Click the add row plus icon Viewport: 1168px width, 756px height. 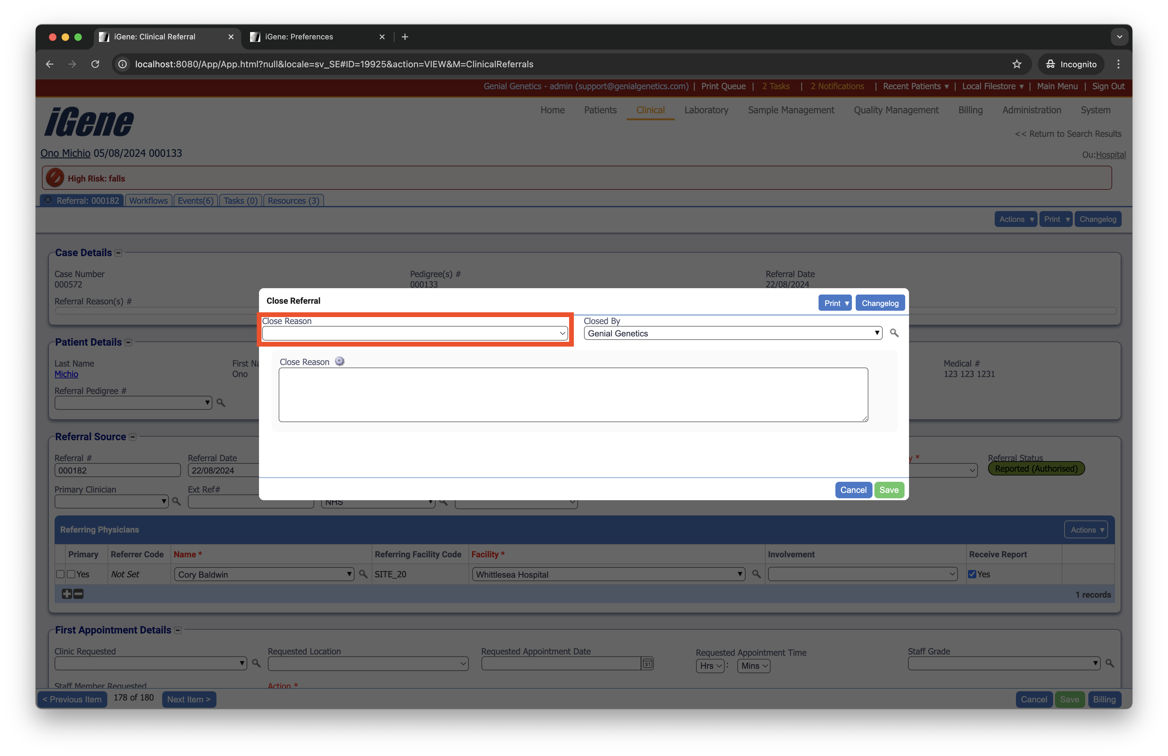(x=67, y=594)
